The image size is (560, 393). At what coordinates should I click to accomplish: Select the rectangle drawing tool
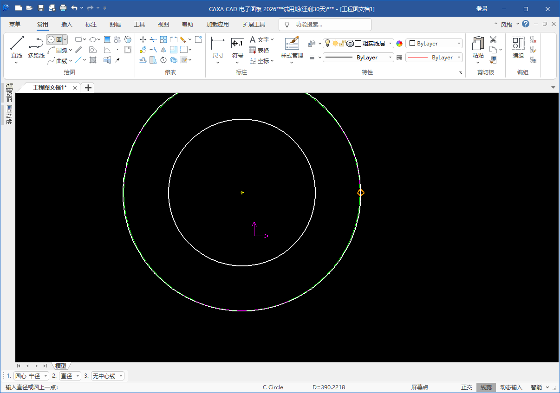(x=78, y=39)
